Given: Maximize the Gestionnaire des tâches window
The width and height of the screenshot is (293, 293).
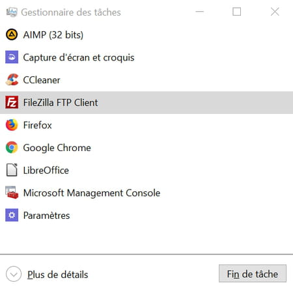Looking at the screenshot, I should (x=236, y=12).
